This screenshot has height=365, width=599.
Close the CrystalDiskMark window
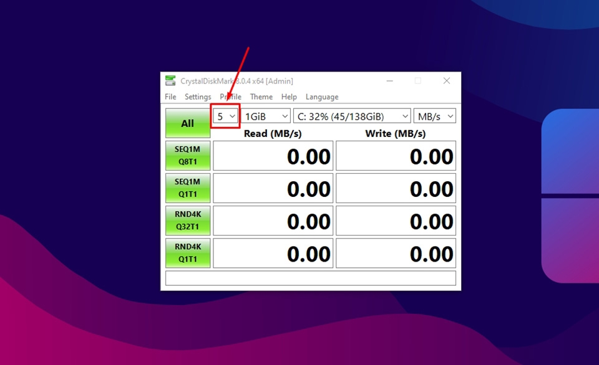click(447, 81)
